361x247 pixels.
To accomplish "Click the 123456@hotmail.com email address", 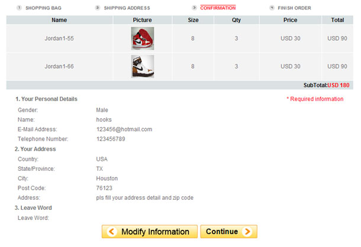I will 124,129.
